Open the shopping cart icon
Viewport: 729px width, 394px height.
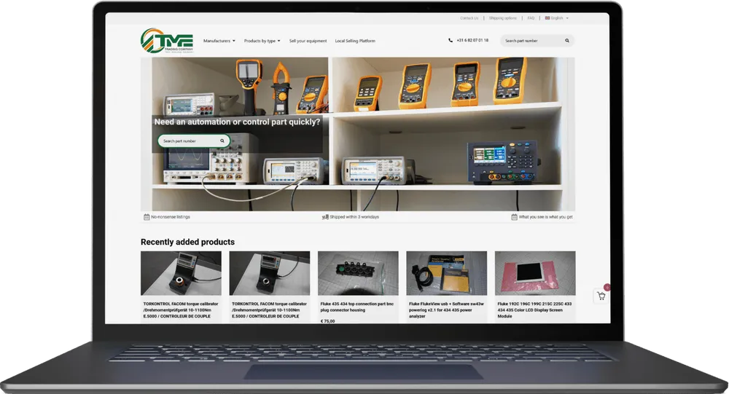601,296
